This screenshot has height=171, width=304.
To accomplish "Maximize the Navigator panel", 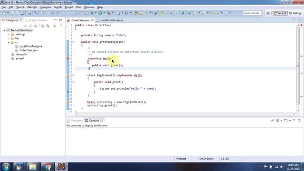I will [x=60, y=20].
